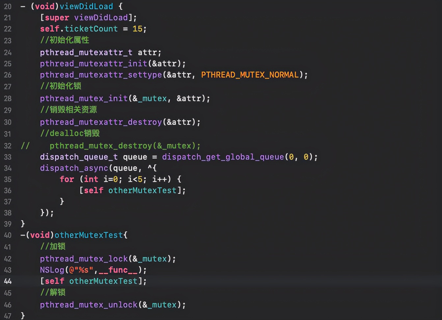Screen dimensions: 442x320
Task: Click the comment //初始化锁
Action: point(61,86)
